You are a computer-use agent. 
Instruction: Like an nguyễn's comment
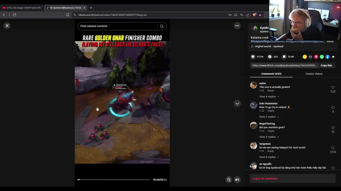pyautogui.click(x=333, y=168)
